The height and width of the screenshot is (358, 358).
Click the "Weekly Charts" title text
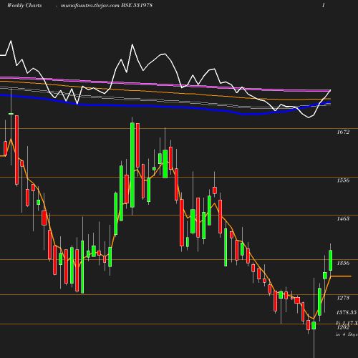[x=24, y=6]
